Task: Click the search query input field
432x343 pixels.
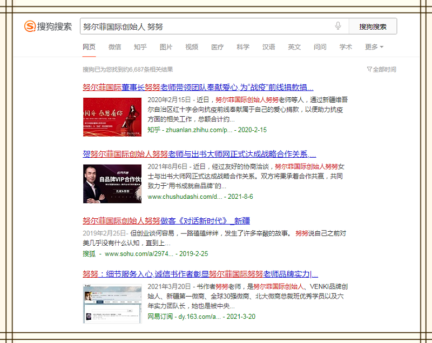Action: point(205,26)
